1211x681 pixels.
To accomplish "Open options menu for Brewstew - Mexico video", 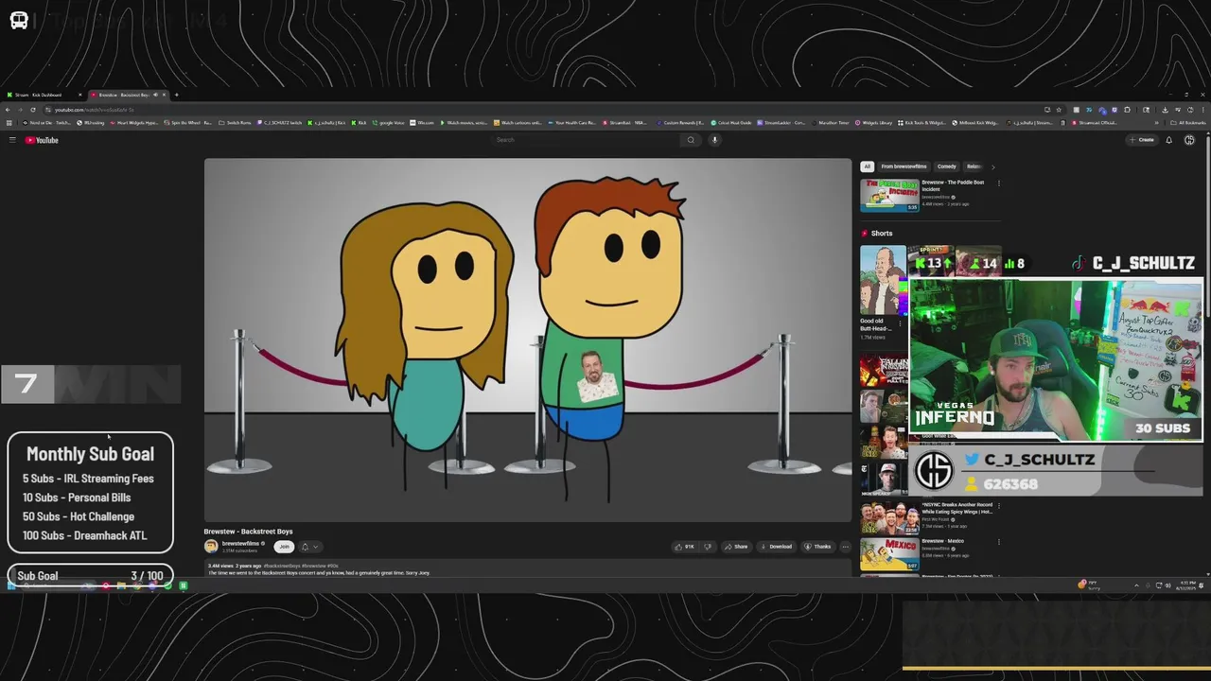I will tap(998, 542).
